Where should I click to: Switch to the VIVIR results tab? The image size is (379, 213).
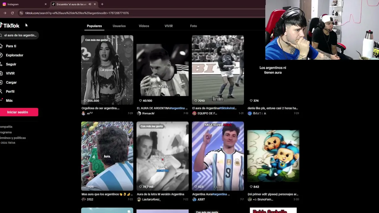(168, 26)
